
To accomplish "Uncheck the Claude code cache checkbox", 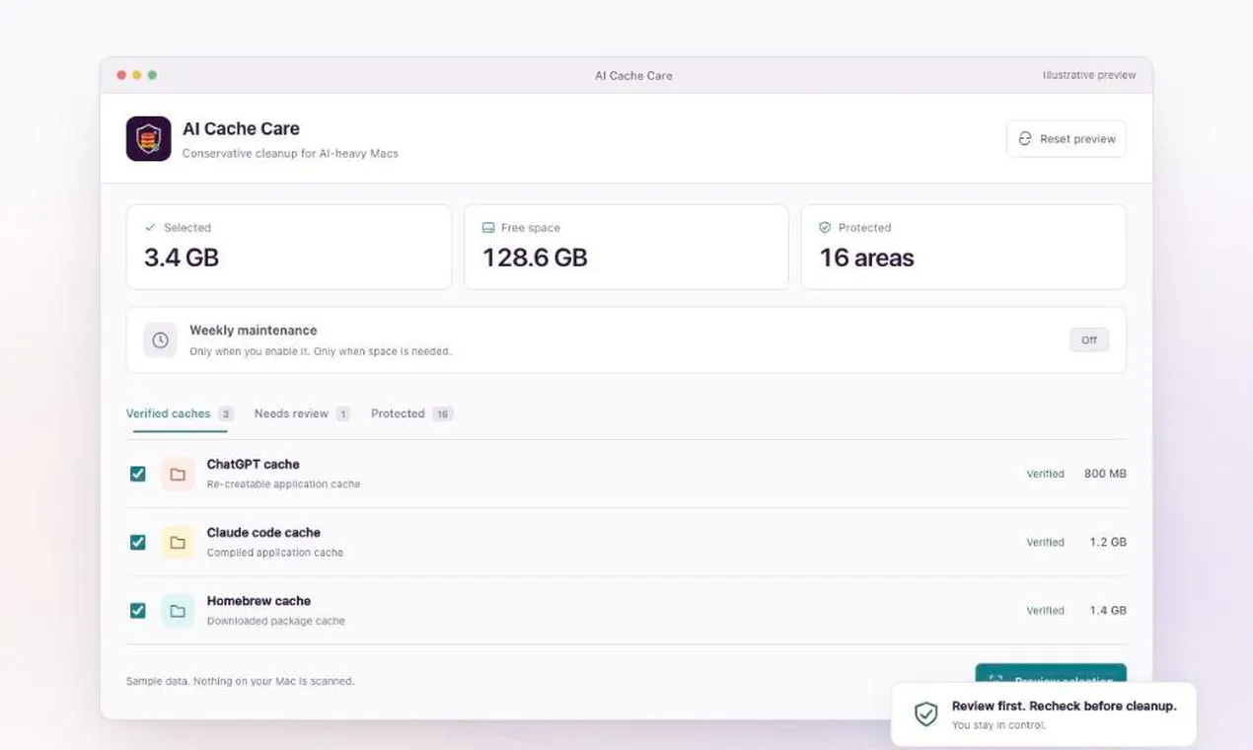I will tap(138, 542).
